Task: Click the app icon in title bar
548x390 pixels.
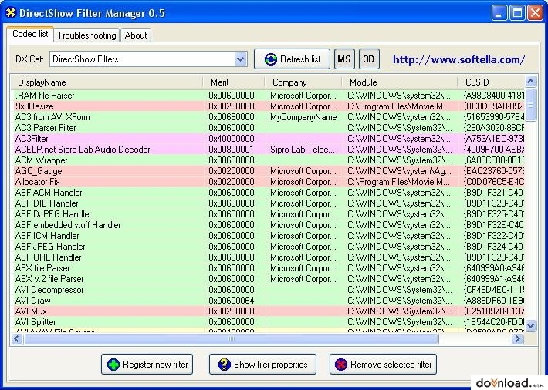Action: [x=11, y=13]
